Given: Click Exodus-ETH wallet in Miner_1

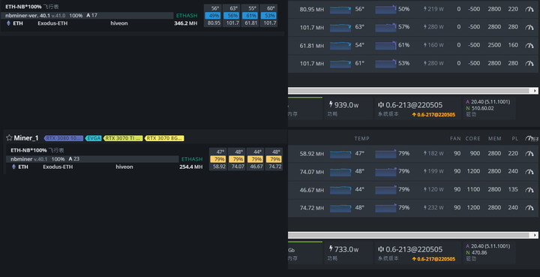Looking at the screenshot, I should coord(58,167).
